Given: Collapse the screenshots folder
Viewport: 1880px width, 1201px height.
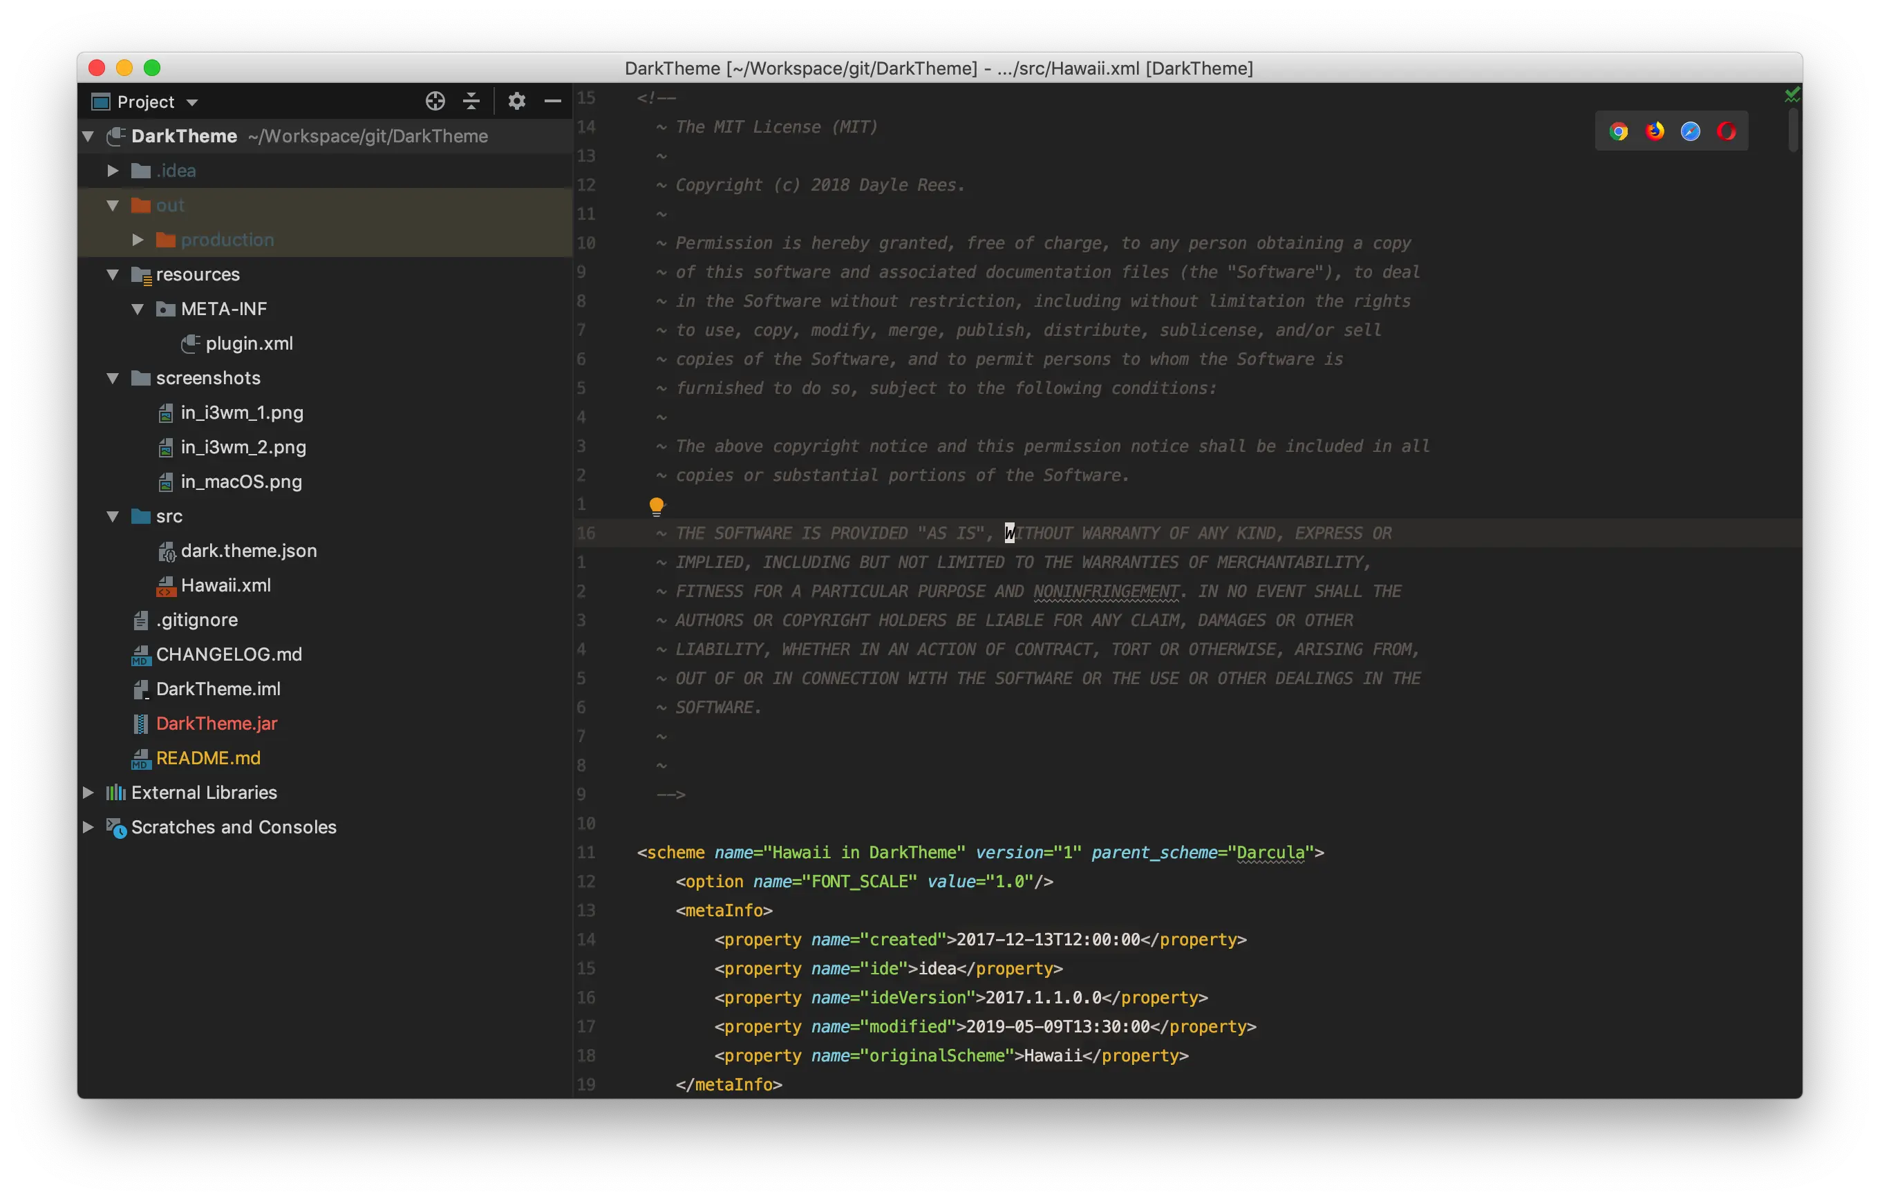Looking at the screenshot, I should pyautogui.click(x=113, y=379).
